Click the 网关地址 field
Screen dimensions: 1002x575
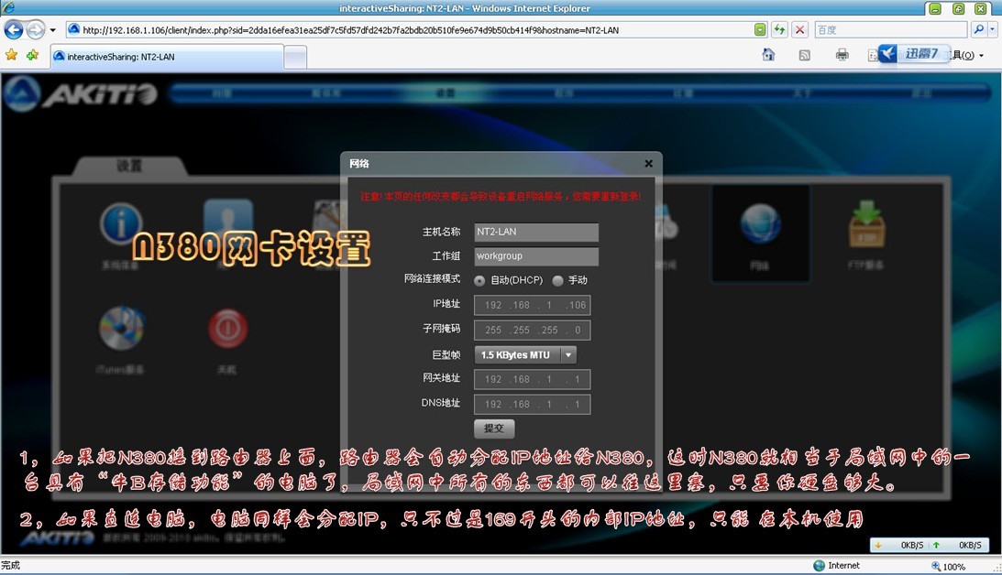pos(533,379)
